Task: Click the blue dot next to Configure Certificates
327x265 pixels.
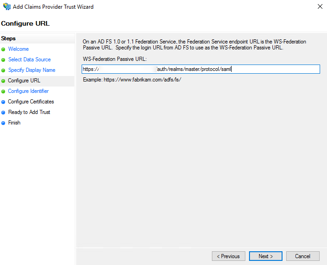Action: pyautogui.click(x=4, y=102)
